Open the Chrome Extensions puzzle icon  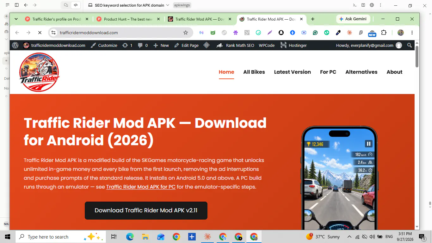pos(384,33)
